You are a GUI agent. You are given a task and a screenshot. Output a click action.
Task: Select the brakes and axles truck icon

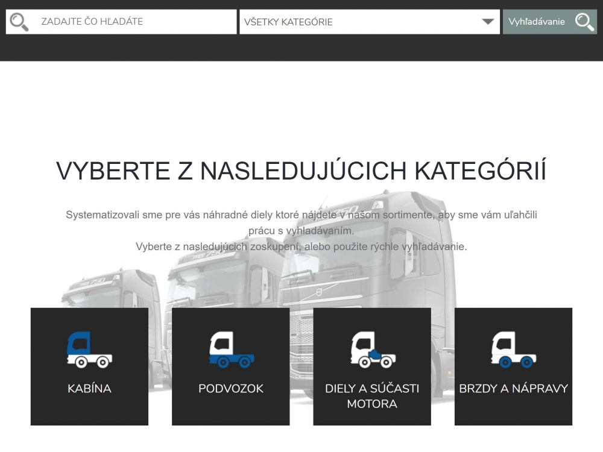(x=514, y=350)
